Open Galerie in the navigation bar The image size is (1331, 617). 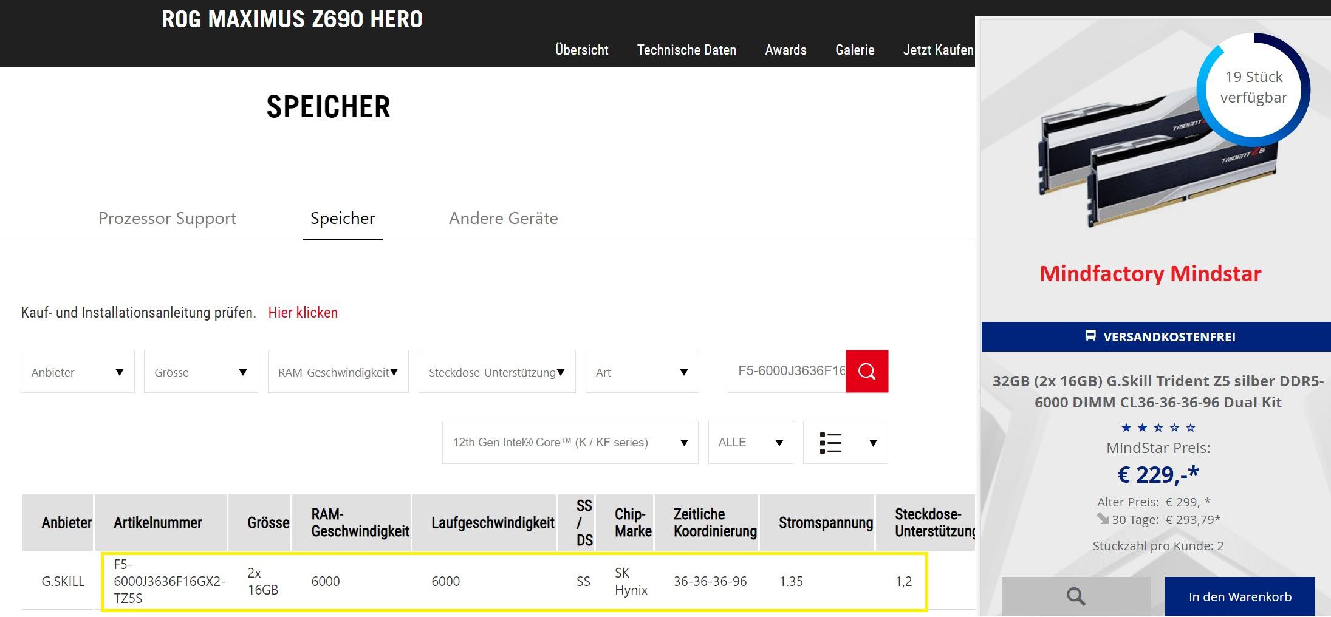(855, 50)
